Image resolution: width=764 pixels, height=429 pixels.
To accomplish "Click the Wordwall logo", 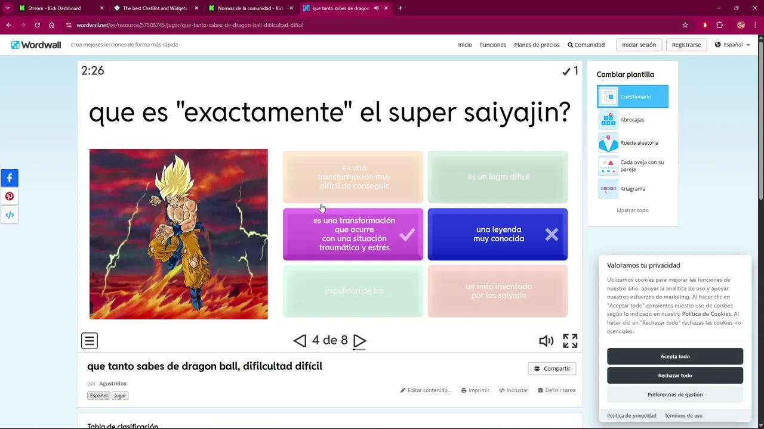I will (36, 45).
